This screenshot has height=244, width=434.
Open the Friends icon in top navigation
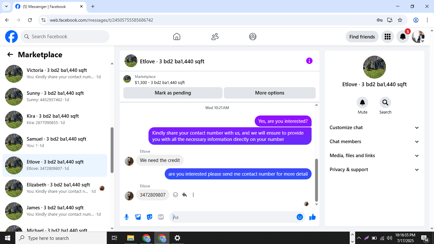coord(215,37)
